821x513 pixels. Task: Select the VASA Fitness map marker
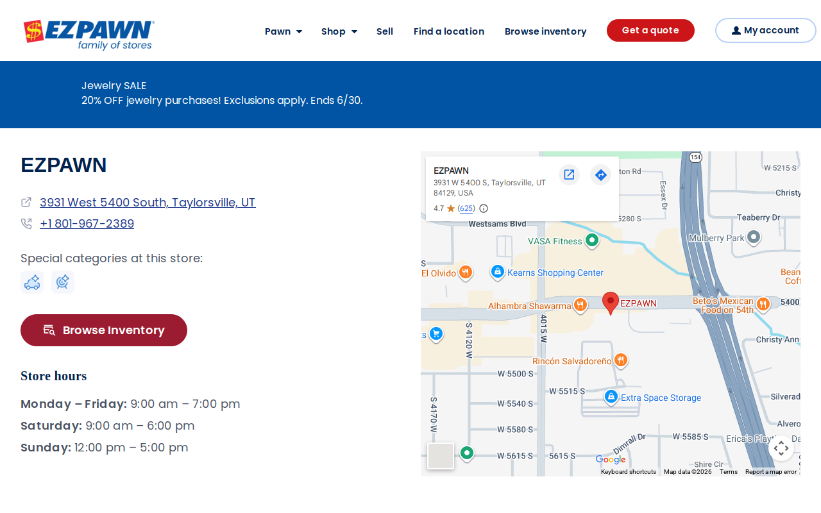592,240
